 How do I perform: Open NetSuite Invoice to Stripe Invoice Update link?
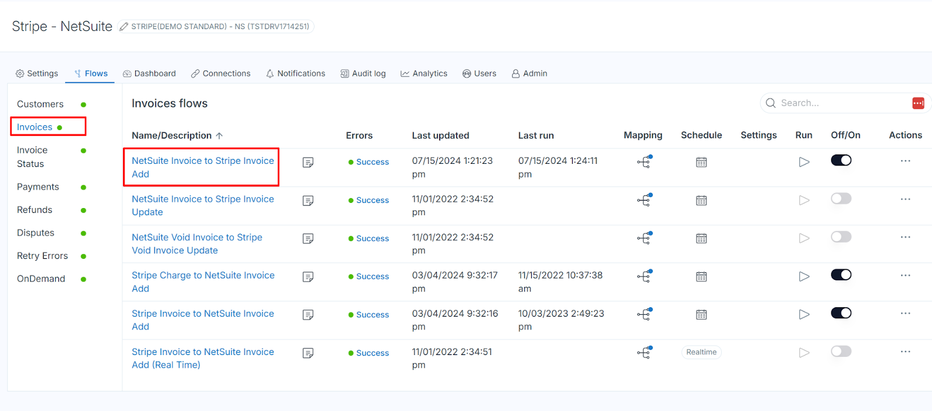coord(203,206)
